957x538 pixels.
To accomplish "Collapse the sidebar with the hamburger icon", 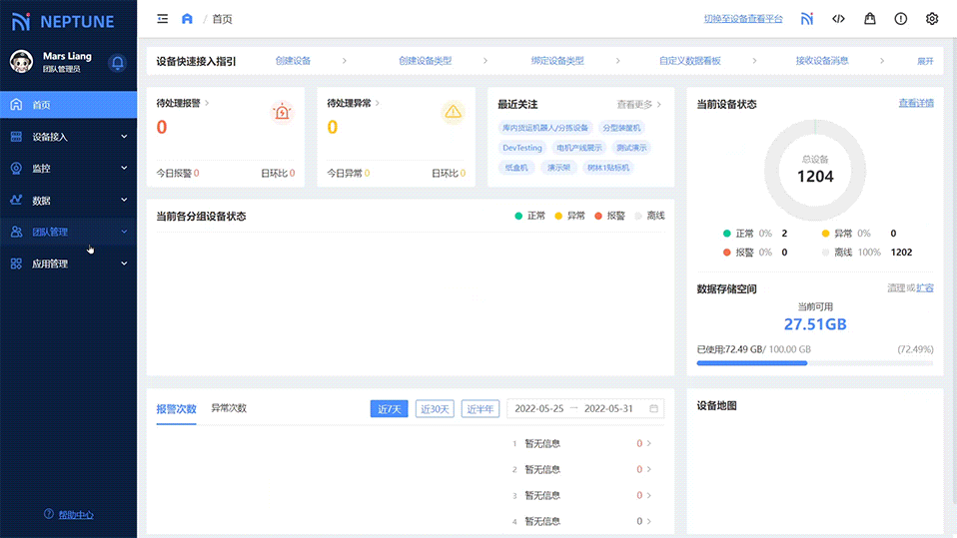I will point(163,19).
